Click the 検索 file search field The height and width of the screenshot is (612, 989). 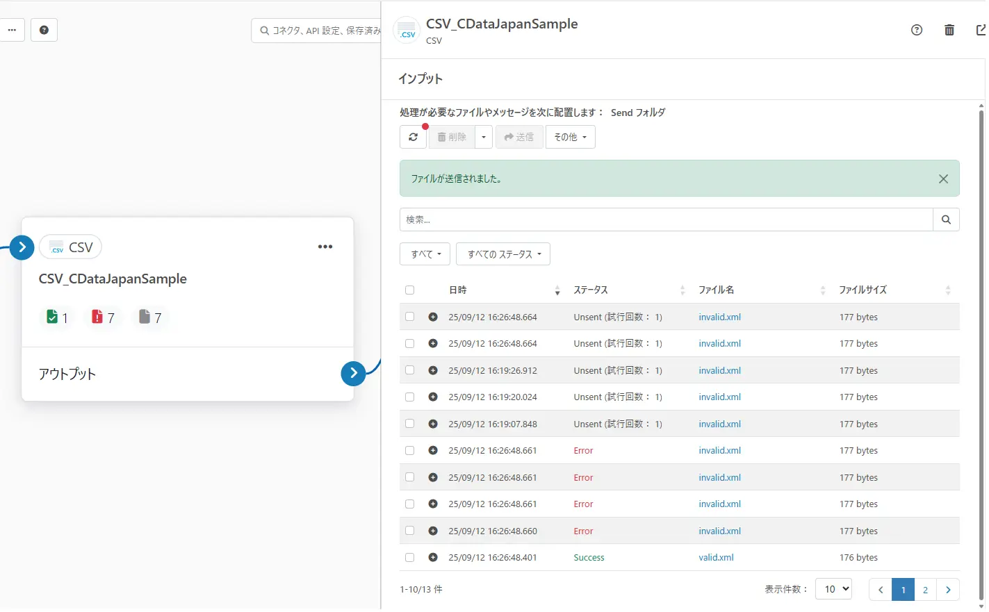pos(667,220)
